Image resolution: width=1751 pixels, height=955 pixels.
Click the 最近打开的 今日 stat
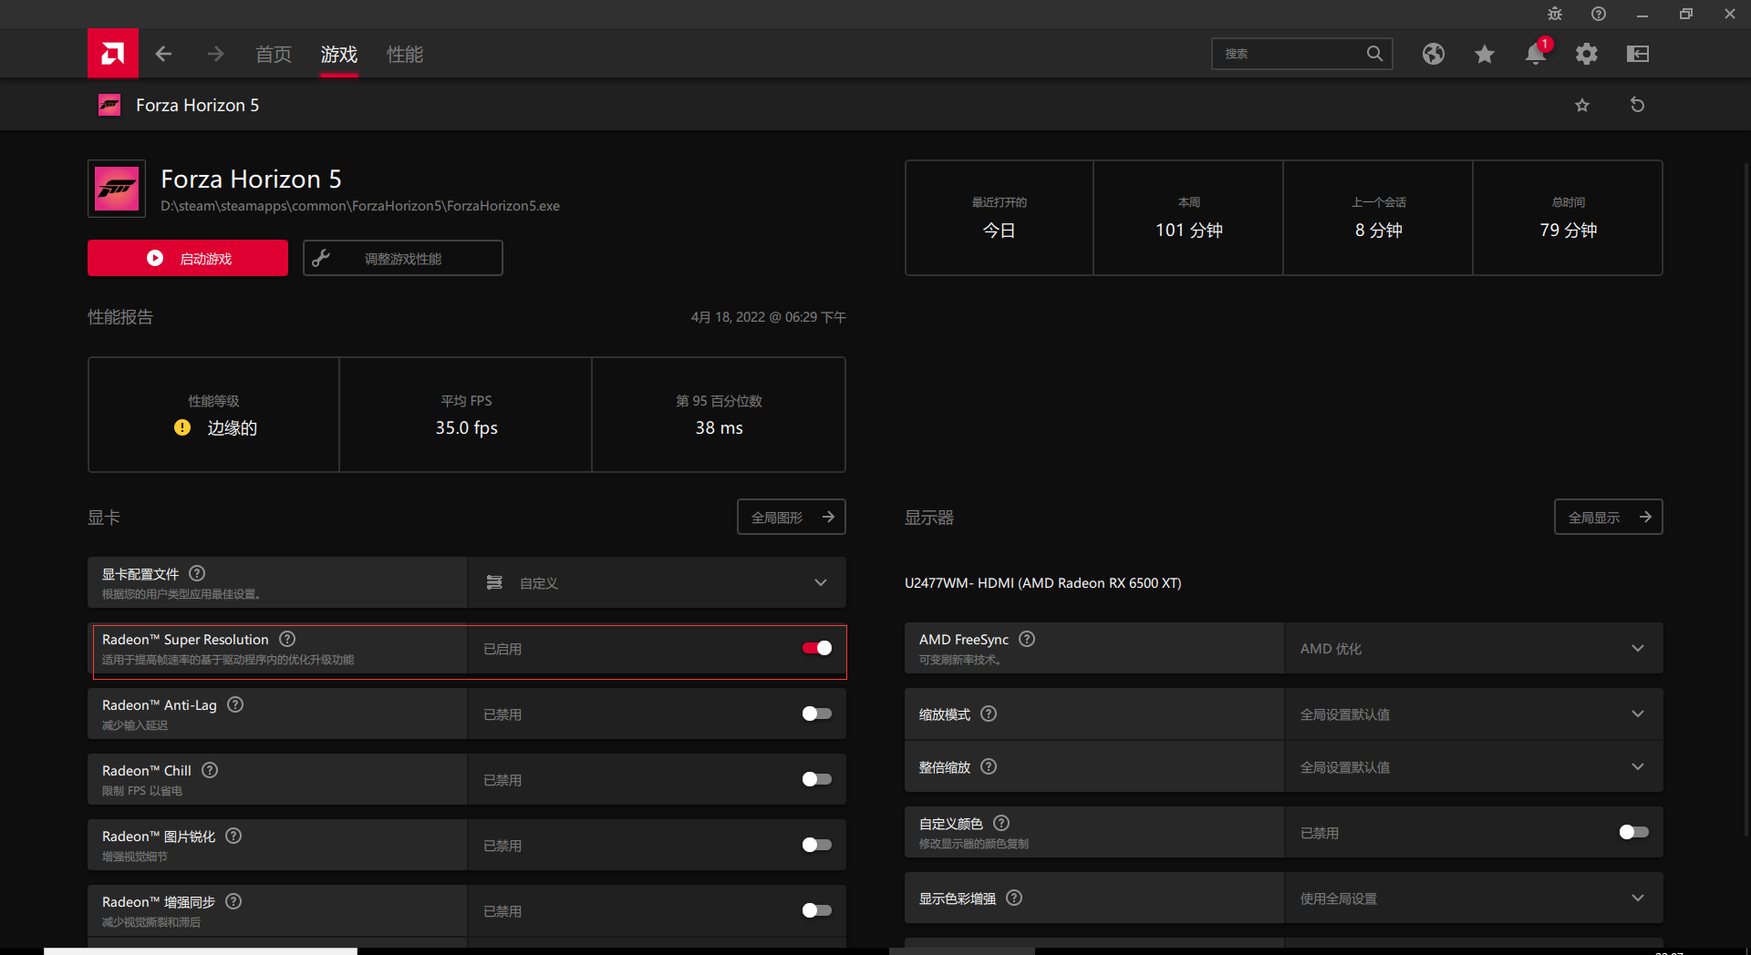click(x=1000, y=218)
